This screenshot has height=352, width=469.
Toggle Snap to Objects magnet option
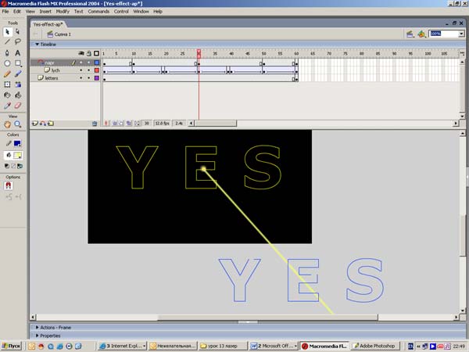(x=8, y=186)
